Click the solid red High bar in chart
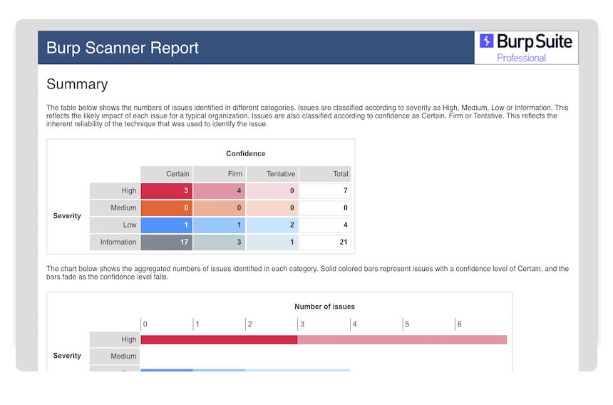This screenshot has width=613, height=405. [219, 339]
